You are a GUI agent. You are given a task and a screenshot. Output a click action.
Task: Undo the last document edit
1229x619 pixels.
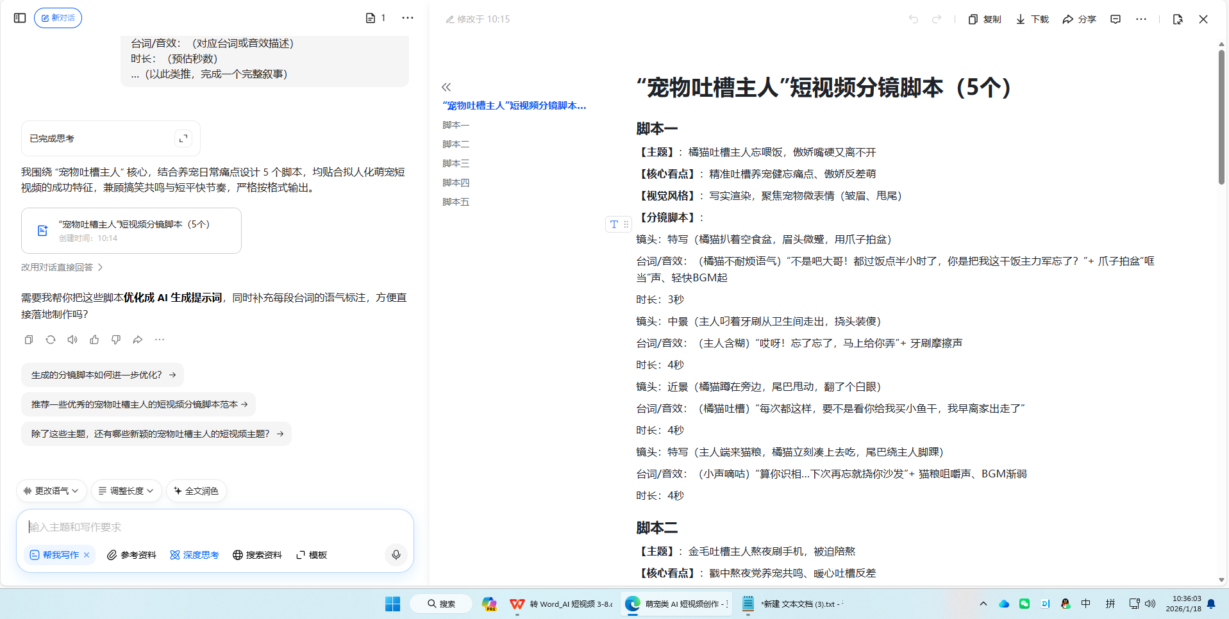(913, 19)
